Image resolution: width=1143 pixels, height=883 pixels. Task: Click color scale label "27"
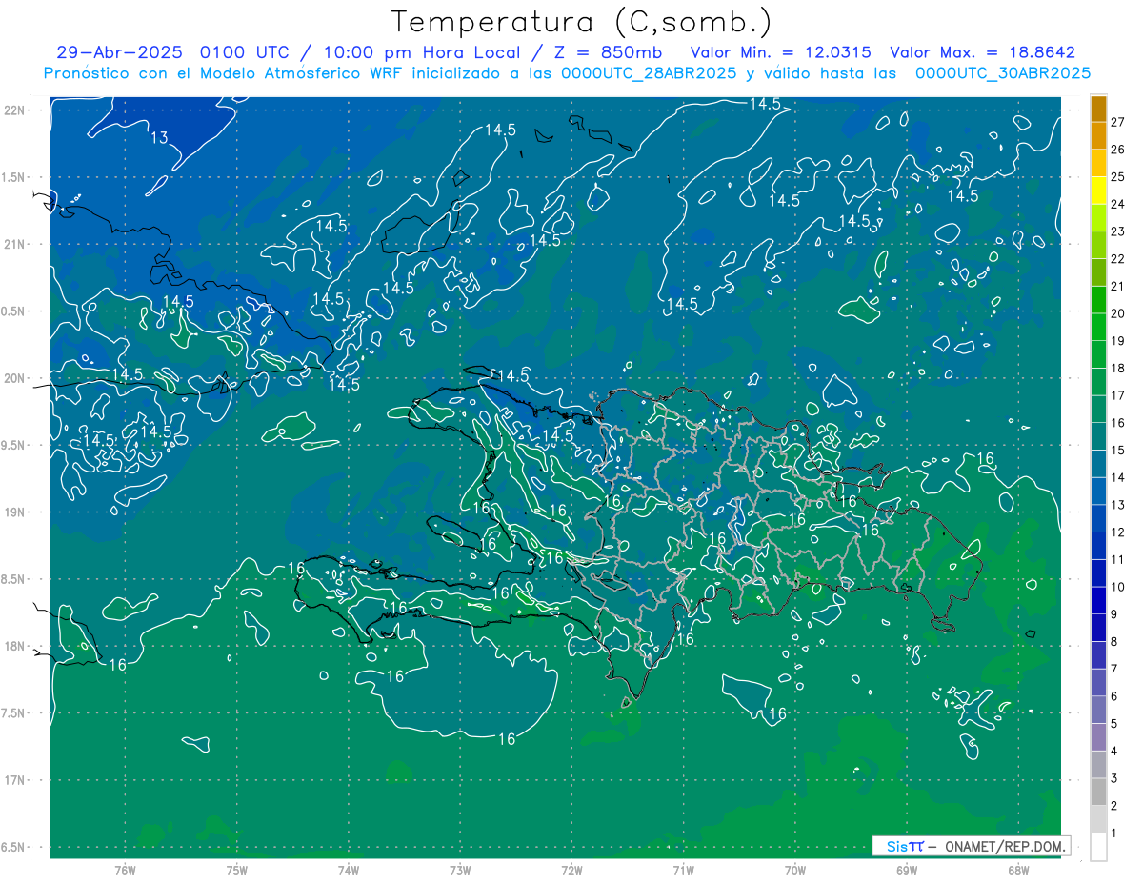(x=1117, y=122)
